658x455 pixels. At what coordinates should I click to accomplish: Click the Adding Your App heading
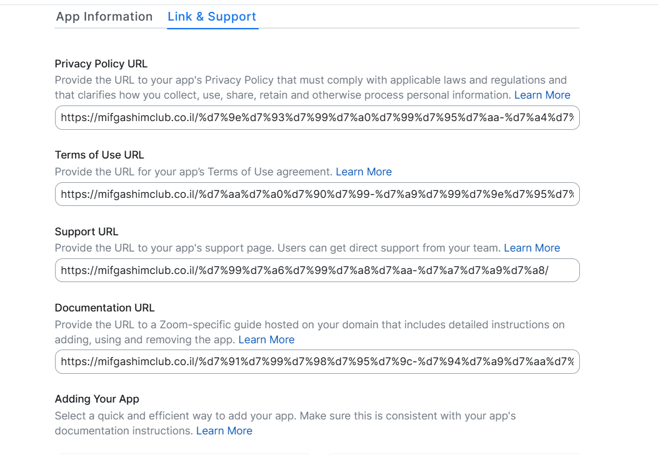coord(97,399)
